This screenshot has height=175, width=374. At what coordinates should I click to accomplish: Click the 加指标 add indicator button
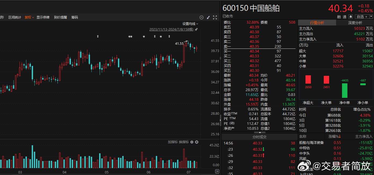click(172, 142)
